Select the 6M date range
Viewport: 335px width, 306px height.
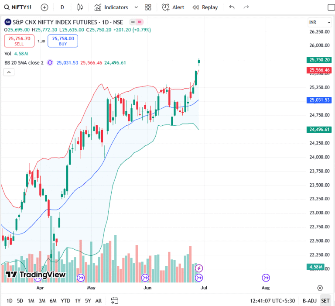tap(53, 301)
